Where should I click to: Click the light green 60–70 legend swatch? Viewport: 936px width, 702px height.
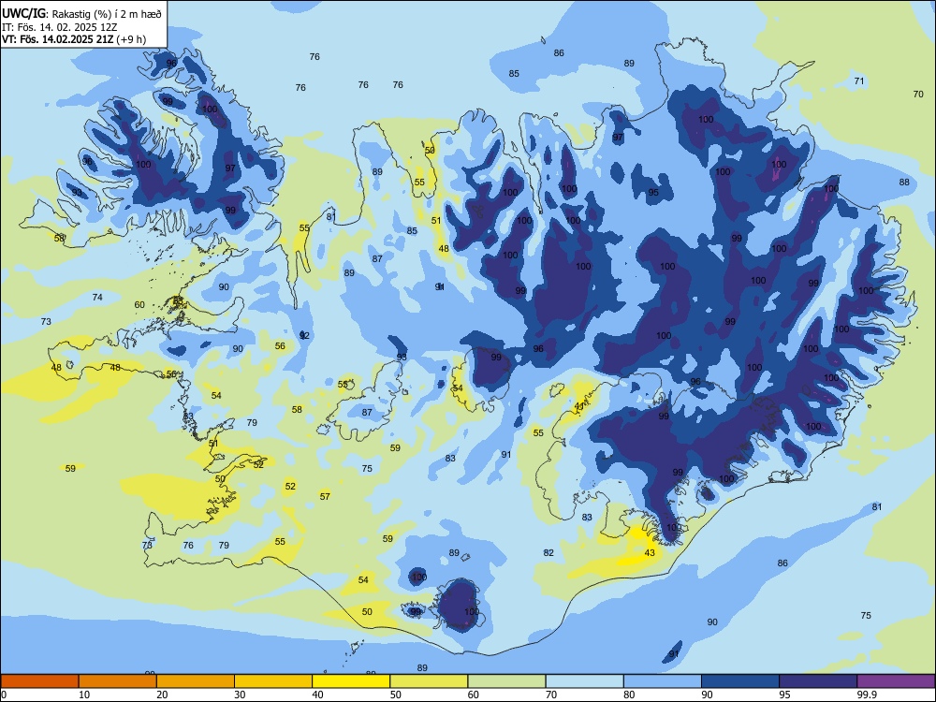[x=506, y=681]
